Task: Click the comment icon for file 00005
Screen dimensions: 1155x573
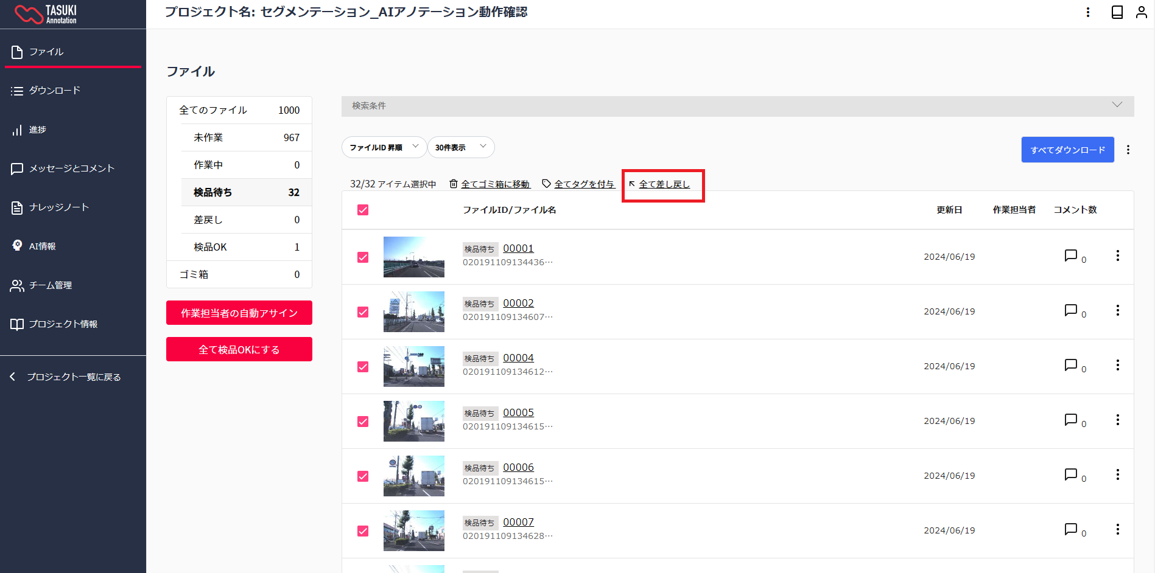Action: point(1071,420)
